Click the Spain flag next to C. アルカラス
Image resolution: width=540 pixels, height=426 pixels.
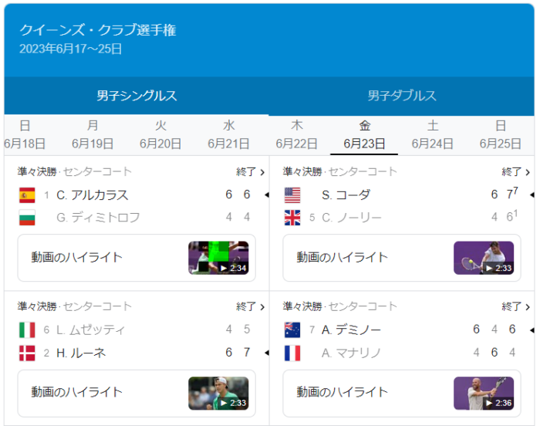point(27,194)
